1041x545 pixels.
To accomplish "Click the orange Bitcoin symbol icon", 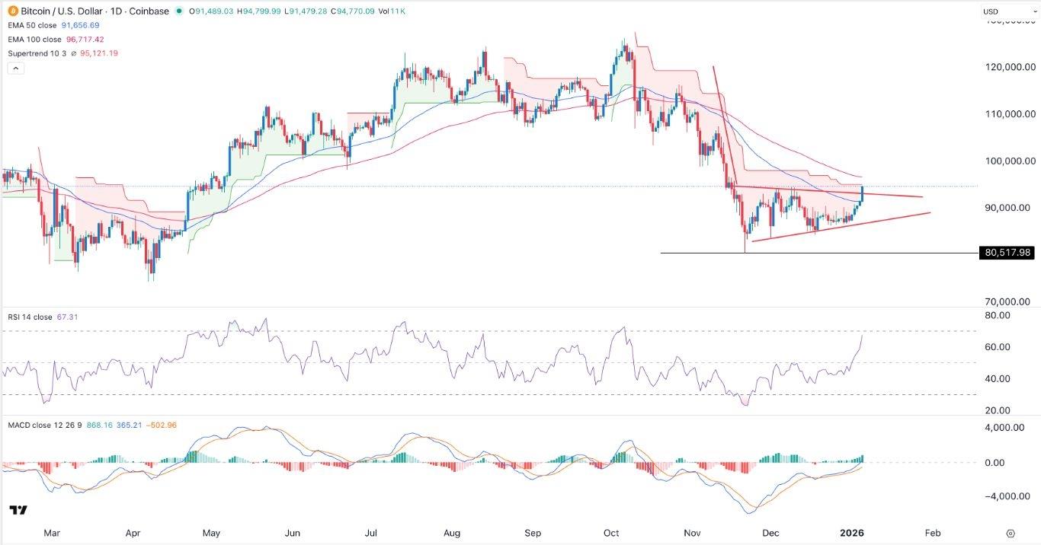I will (14, 11).
